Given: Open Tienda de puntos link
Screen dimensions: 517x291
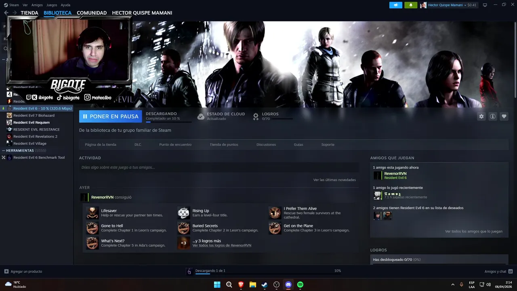Looking at the screenshot, I should point(224,144).
